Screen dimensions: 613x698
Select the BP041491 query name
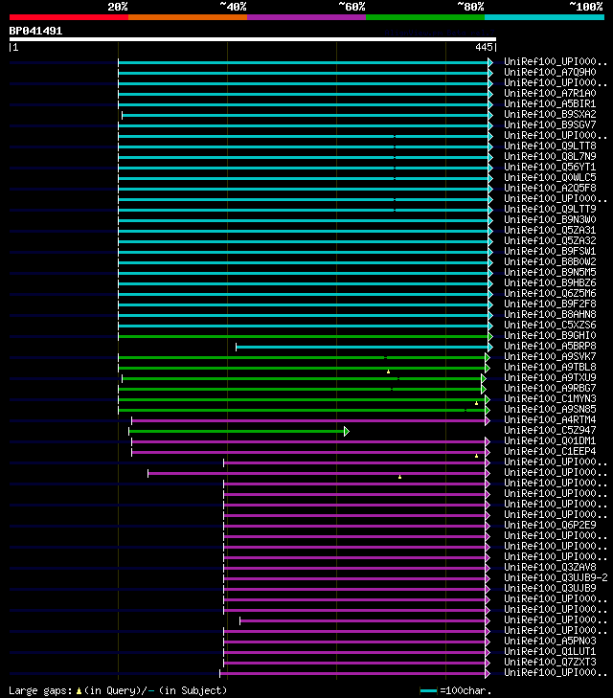coord(35,31)
